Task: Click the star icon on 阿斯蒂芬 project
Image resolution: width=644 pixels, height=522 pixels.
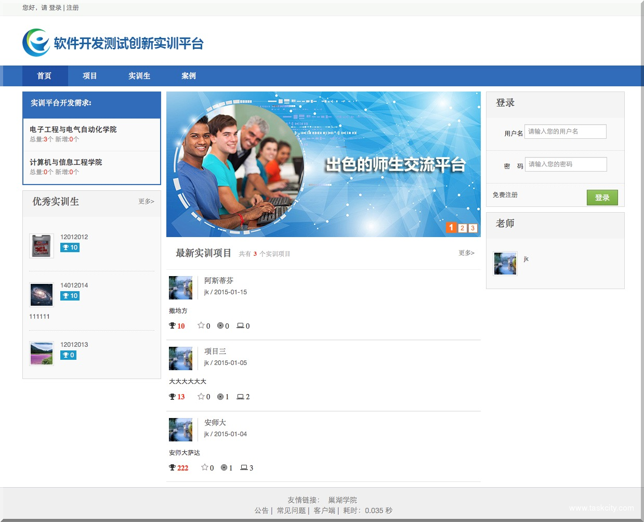Action: pos(201,325)
